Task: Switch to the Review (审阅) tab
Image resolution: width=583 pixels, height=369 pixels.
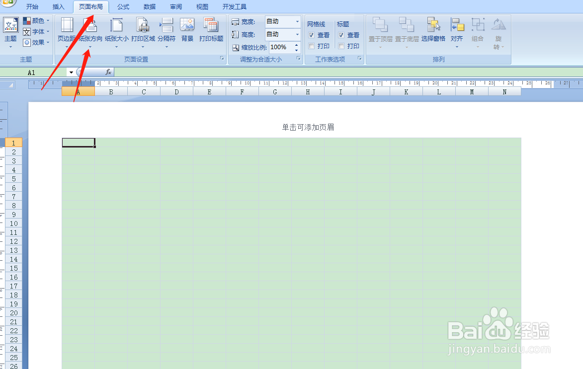Action: pyautogui.click(x=176, y=6)
